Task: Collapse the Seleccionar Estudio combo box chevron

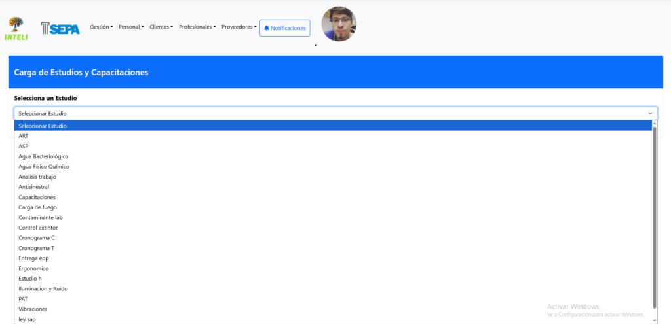Action: click(x=650, y=113)
